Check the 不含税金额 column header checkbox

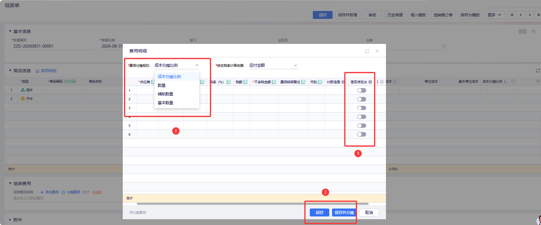(x=274, y=82)
